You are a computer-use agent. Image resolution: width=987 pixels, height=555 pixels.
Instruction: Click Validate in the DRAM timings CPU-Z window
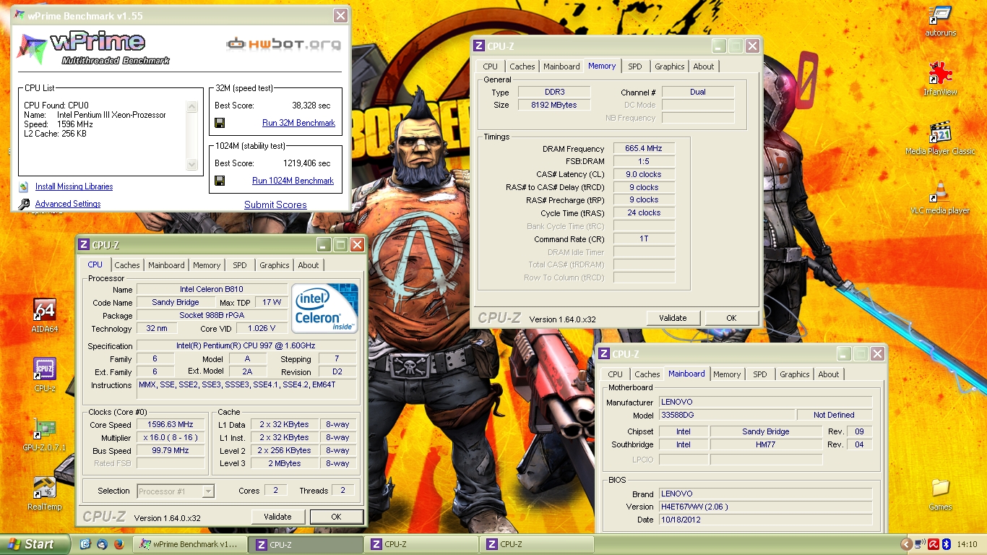(673, 318)
